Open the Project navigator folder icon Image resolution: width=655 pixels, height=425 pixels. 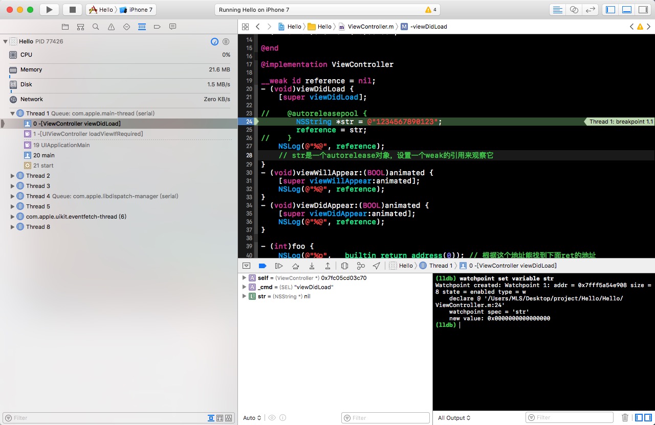65,27
